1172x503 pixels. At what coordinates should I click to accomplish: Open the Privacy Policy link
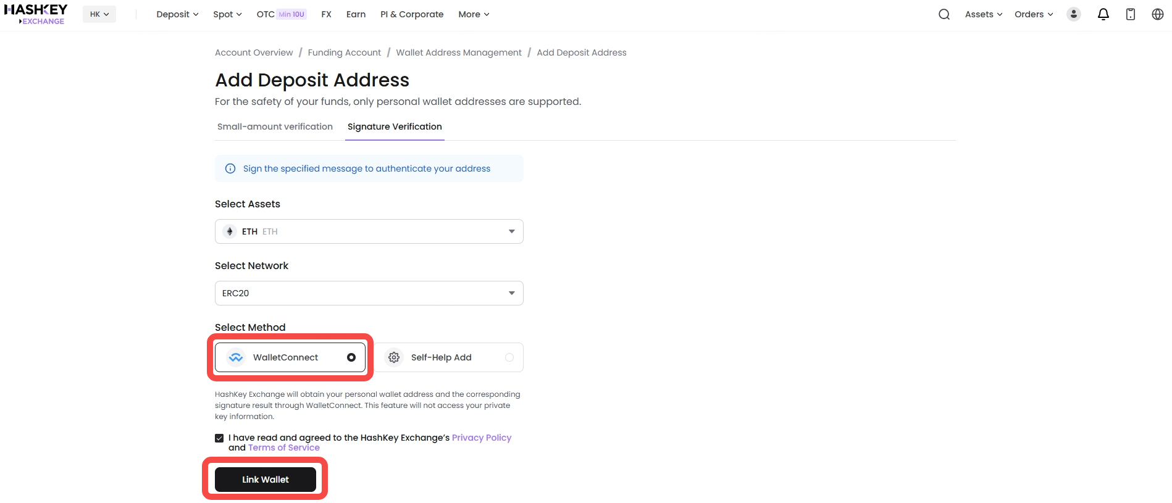482,438
